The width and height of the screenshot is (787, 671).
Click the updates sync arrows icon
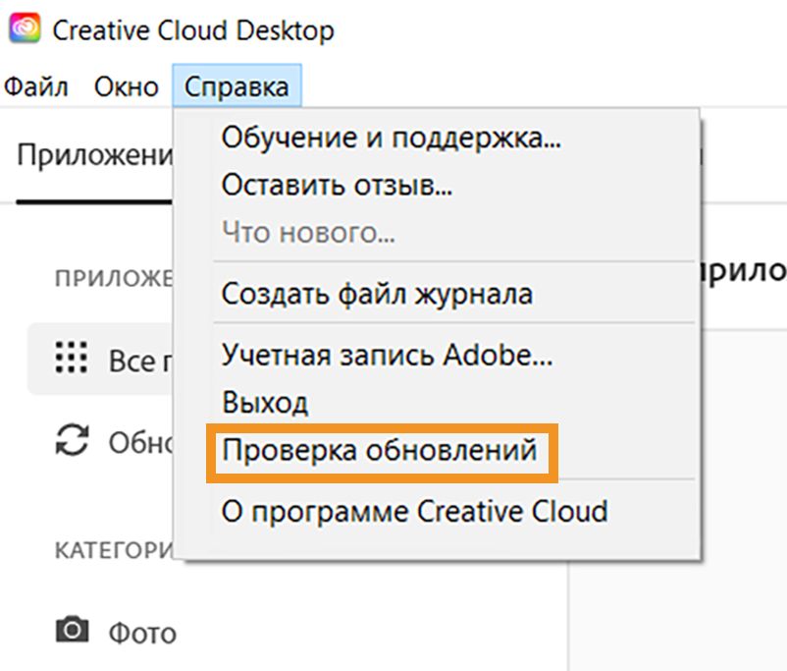click(x=72, y=440)
